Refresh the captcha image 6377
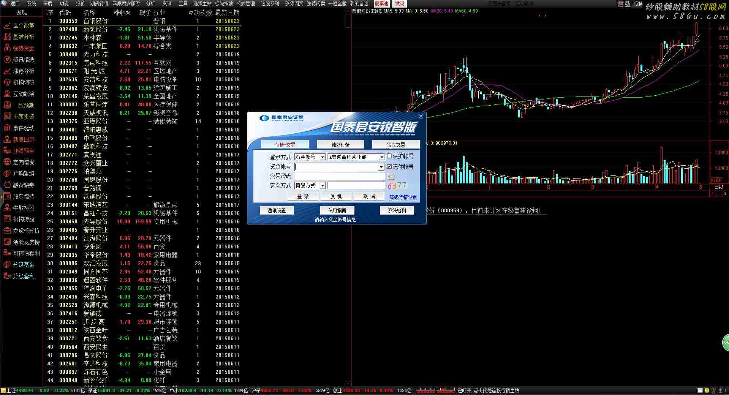The width and height of the screenshot is (729, 395). pyautogui.click(x=397, y=186)
